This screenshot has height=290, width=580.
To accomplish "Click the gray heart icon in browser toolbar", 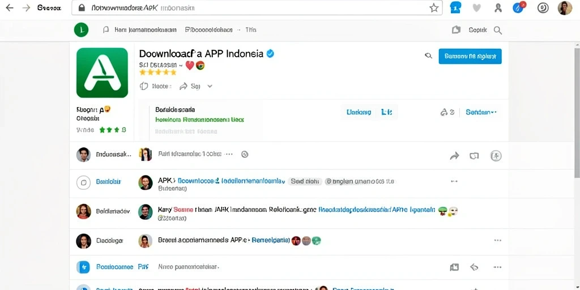I will (x=477, y=8).
